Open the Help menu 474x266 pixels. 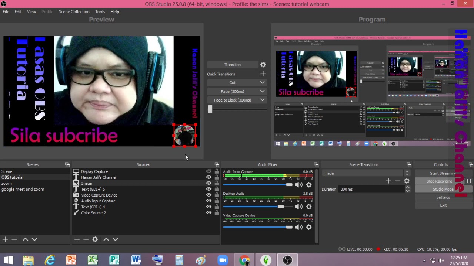(x=115, y=12)
